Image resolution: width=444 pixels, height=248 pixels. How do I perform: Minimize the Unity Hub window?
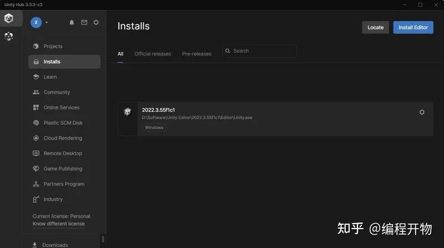tap(405, 5)
